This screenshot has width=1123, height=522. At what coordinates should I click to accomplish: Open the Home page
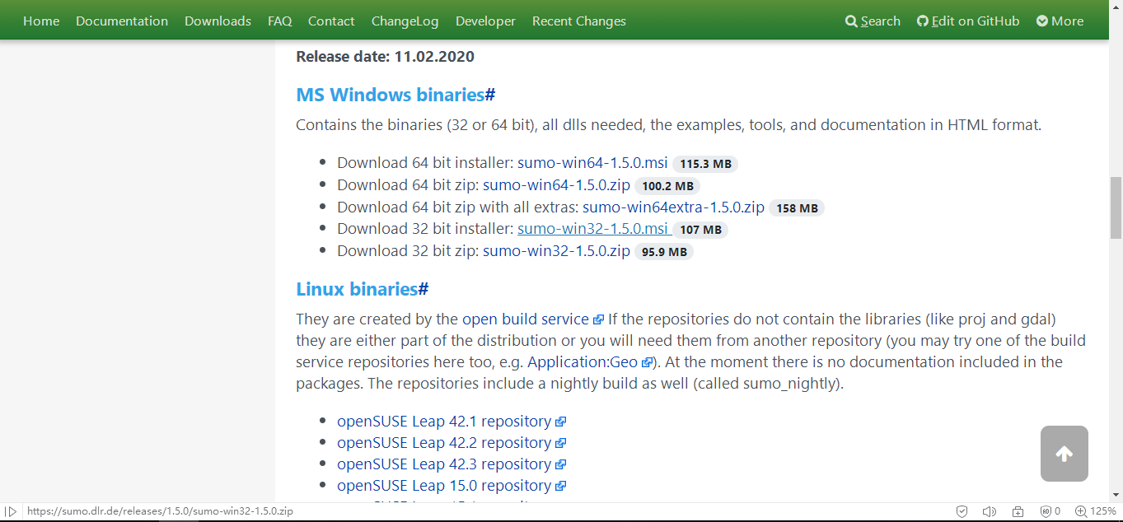[41, 21]
